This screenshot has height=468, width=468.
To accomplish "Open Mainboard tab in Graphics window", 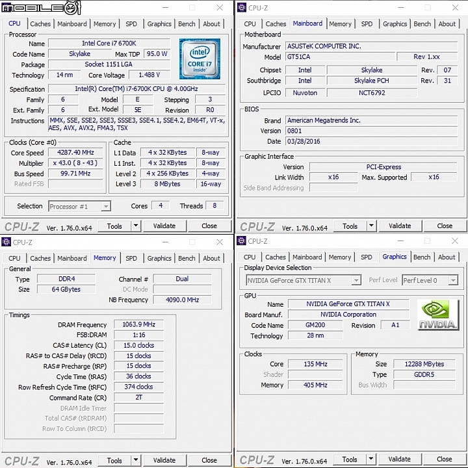I will [x=307, y=257].
